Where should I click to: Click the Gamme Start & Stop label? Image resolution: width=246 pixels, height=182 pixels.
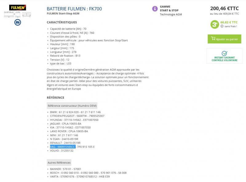169,9
